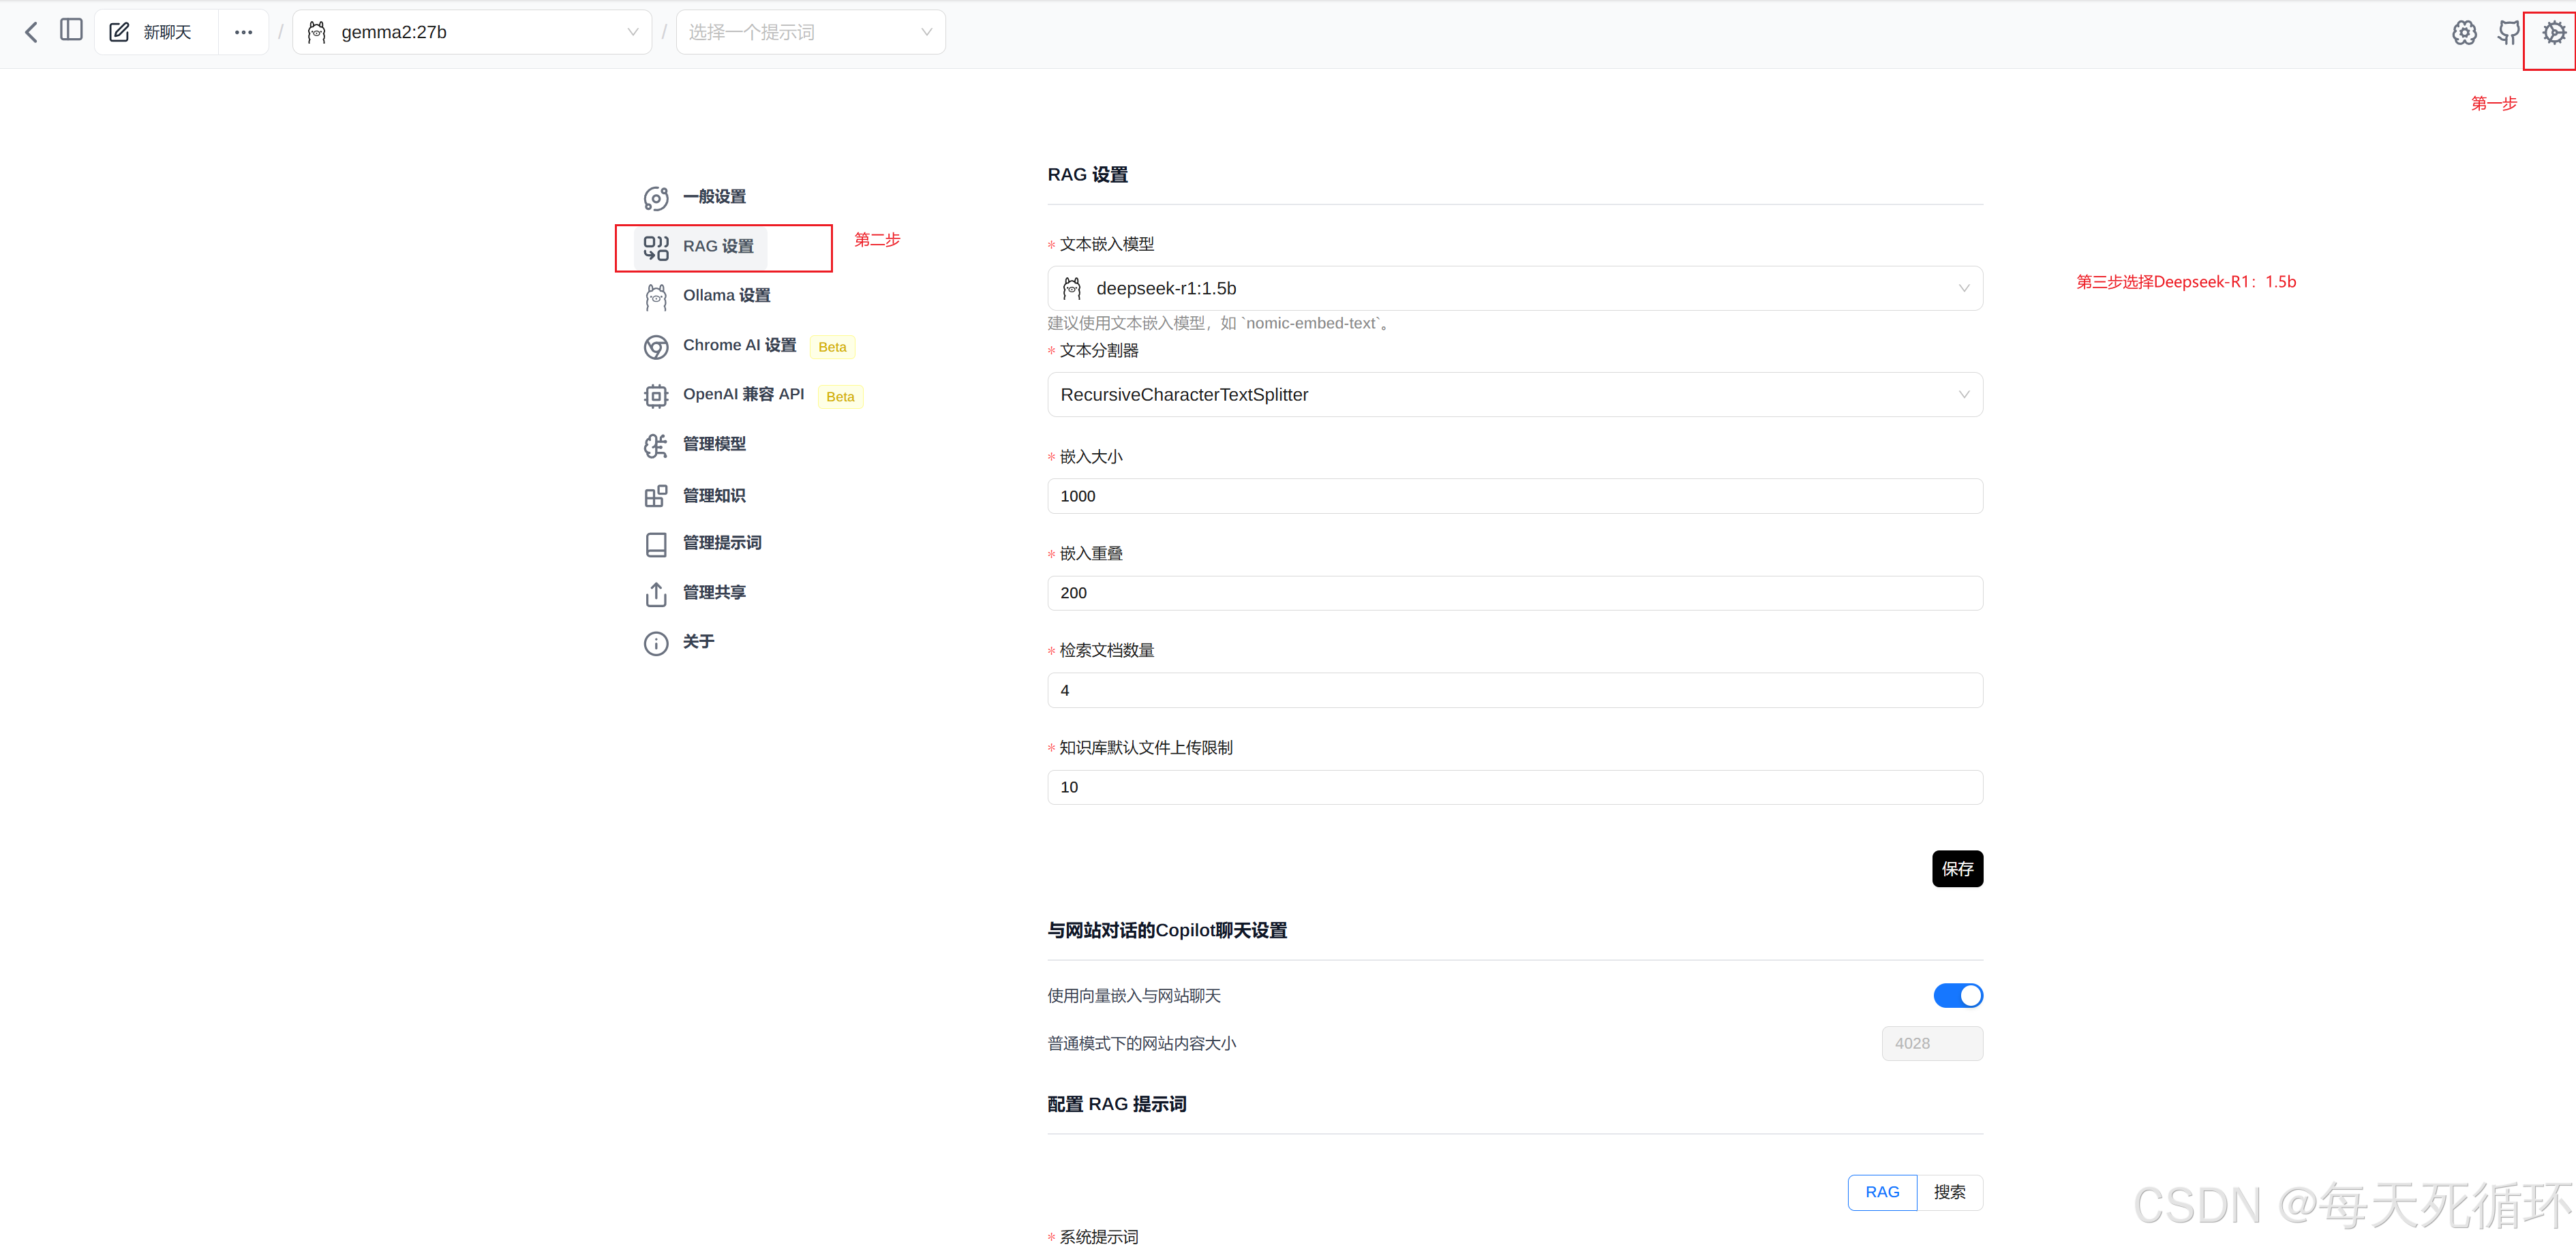This screenshot has width=2576, height=1247.
Task: Expand the deepseek-r1:1.5b embedding model dropdown
Action: pyautogui.click(x=1514, y=288)
